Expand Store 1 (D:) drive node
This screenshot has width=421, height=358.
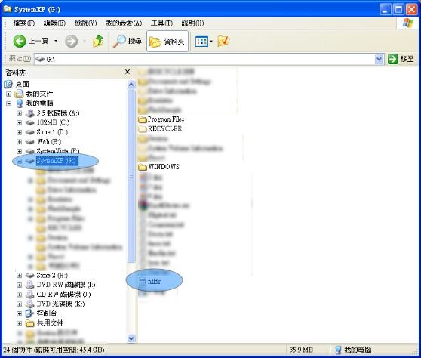[x=19, y=132]
